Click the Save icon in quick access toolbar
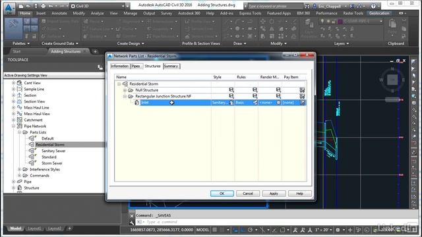Viewport: 422px width, 237px height. [36, 6]
